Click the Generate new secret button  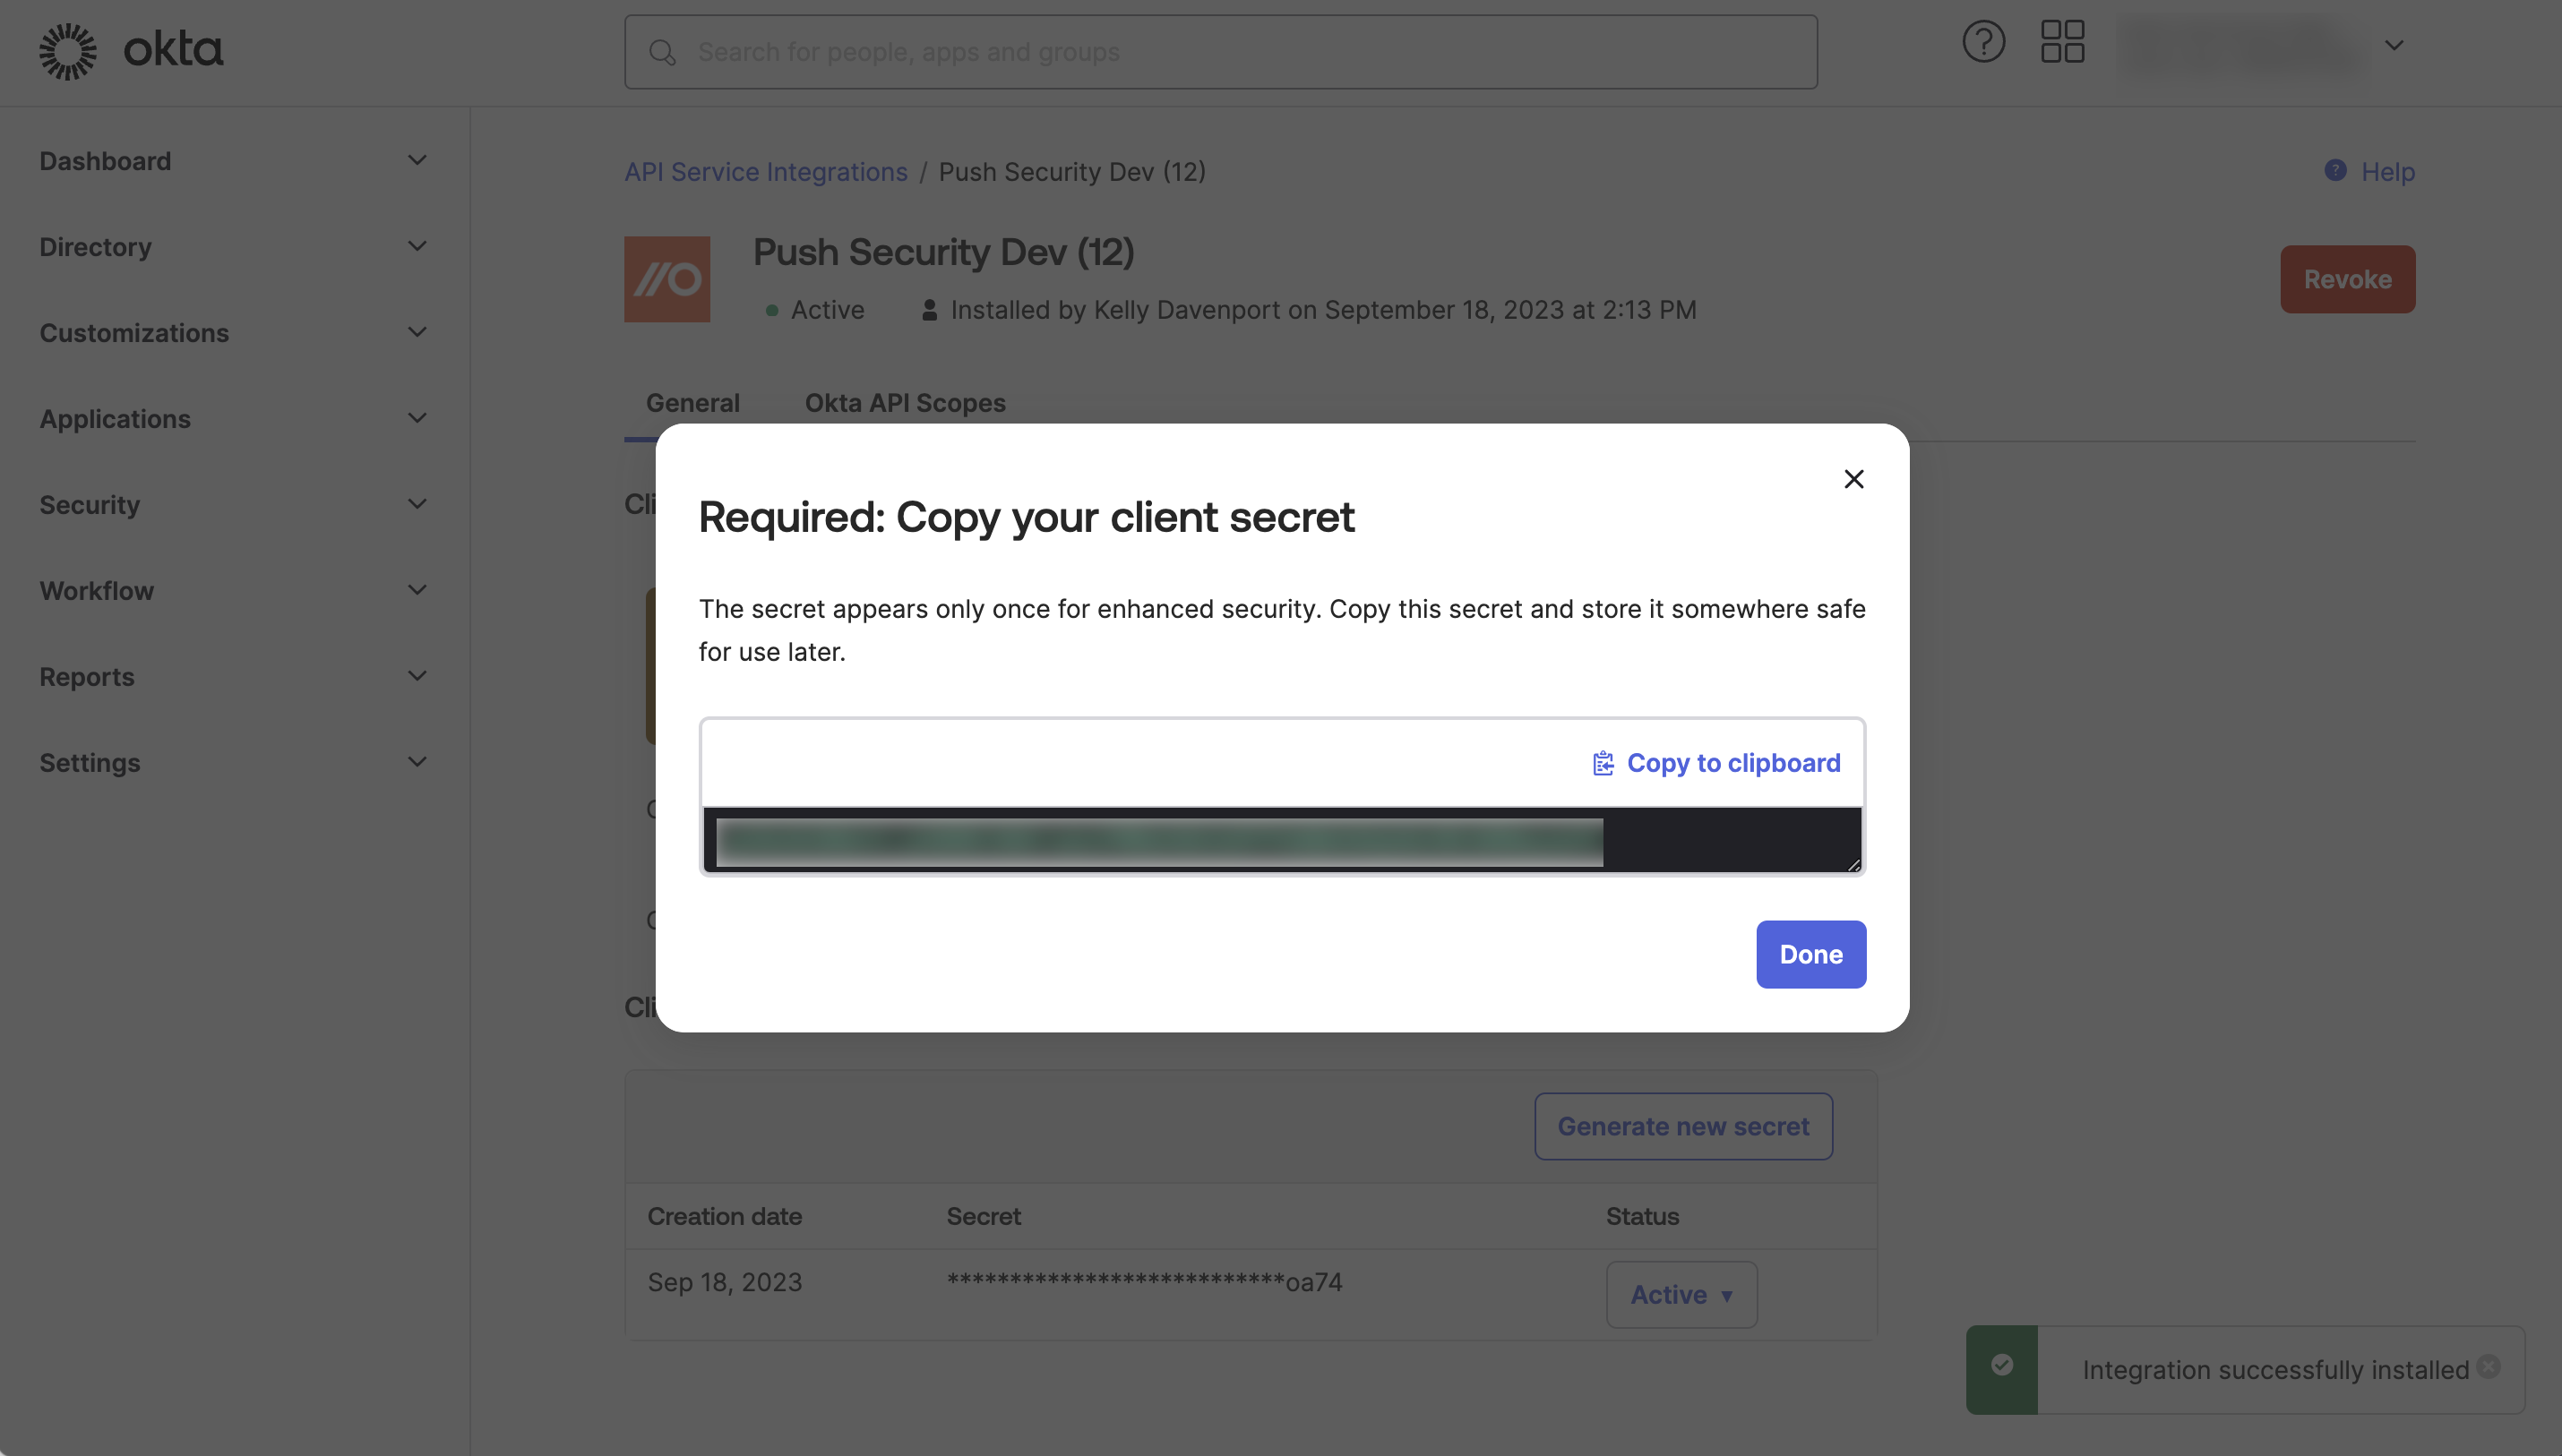(x=1684, y=1126)
